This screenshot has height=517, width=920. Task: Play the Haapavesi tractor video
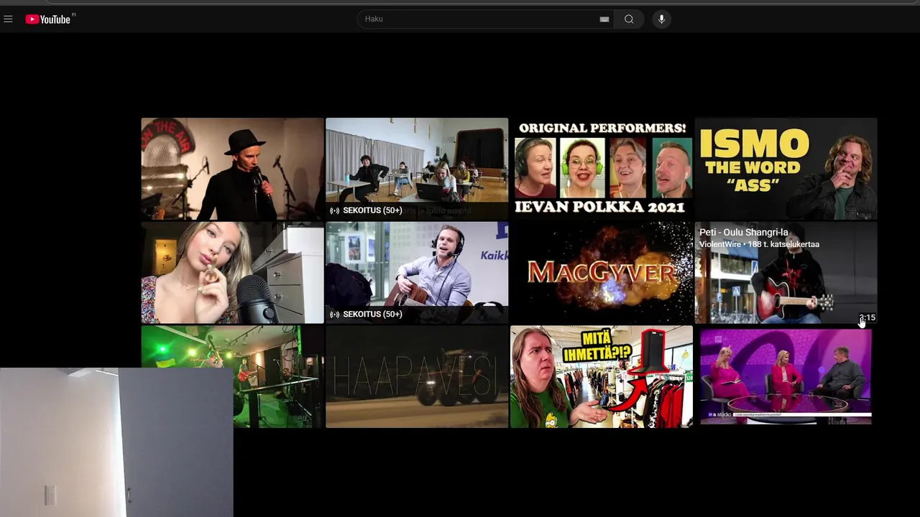[417, 376]
